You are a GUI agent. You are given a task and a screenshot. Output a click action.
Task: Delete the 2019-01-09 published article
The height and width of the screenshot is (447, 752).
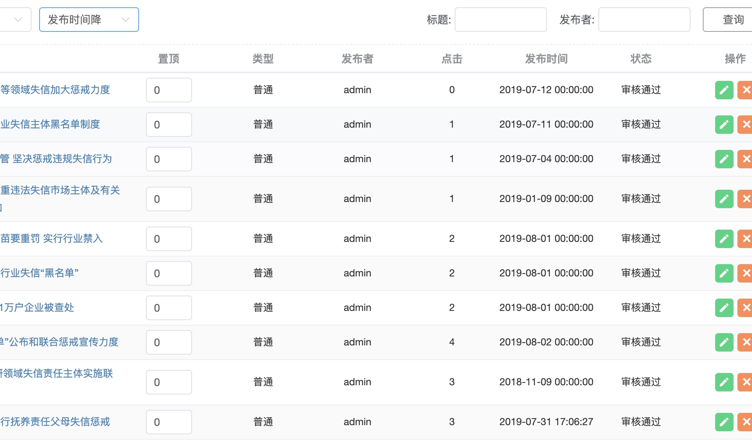(x=745, y=199)
